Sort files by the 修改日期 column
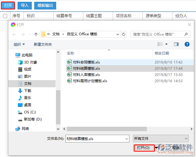 (162, 53)
